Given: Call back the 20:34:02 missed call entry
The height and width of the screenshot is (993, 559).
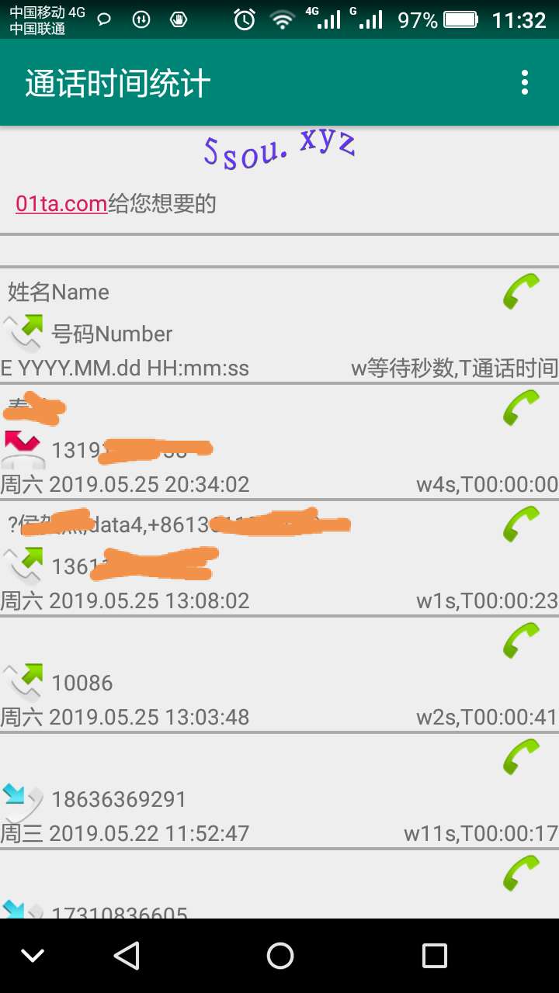Looking at the screenshot, I should tap(521, 408).
